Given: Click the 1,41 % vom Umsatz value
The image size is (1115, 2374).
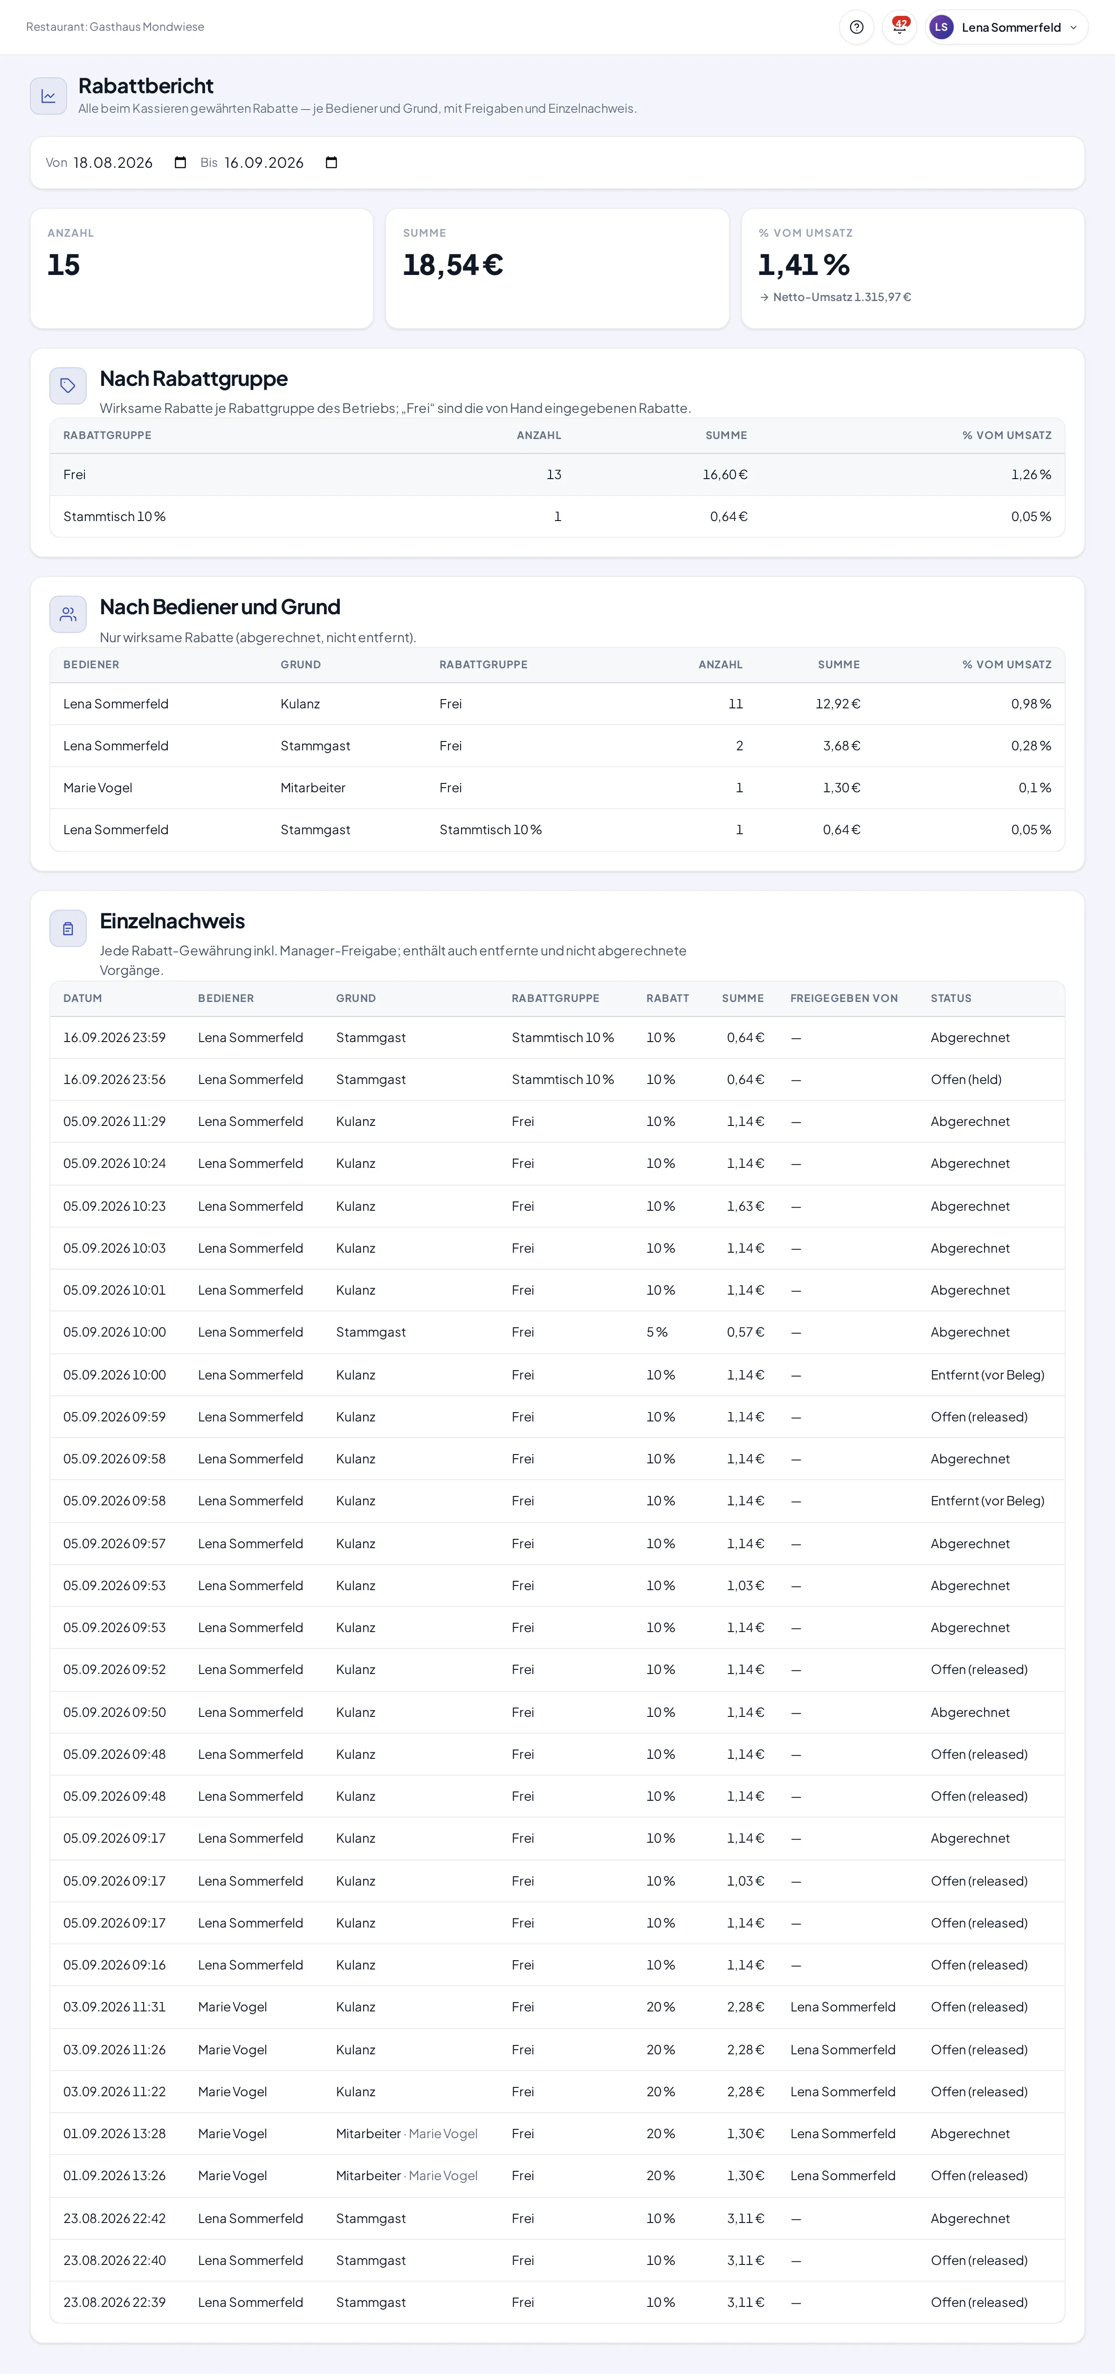Looking at the screenshot, I should tap(804, 266).
